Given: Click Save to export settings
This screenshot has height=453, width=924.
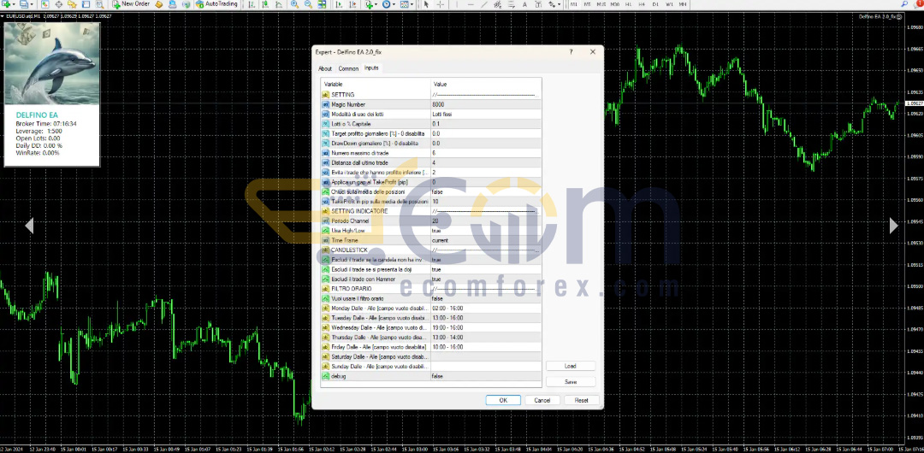Looking at the screenshot, I should 571,382.
